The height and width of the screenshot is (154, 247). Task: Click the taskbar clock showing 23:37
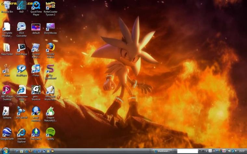click(242, 151)
